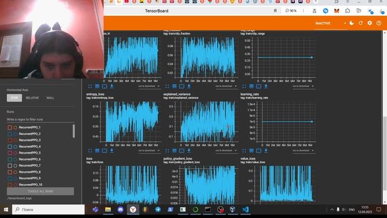Expand the explained_variance chart to full size
This screenshot has height=218, width=387.
(x=167, y=151)
